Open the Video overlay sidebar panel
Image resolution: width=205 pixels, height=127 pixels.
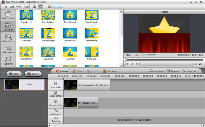point(8,49)
